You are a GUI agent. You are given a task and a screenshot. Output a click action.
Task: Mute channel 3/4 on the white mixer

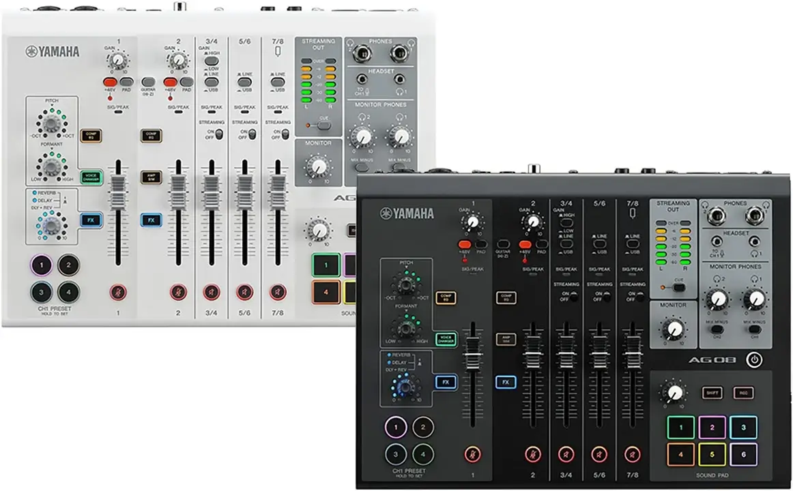[212, 292]
